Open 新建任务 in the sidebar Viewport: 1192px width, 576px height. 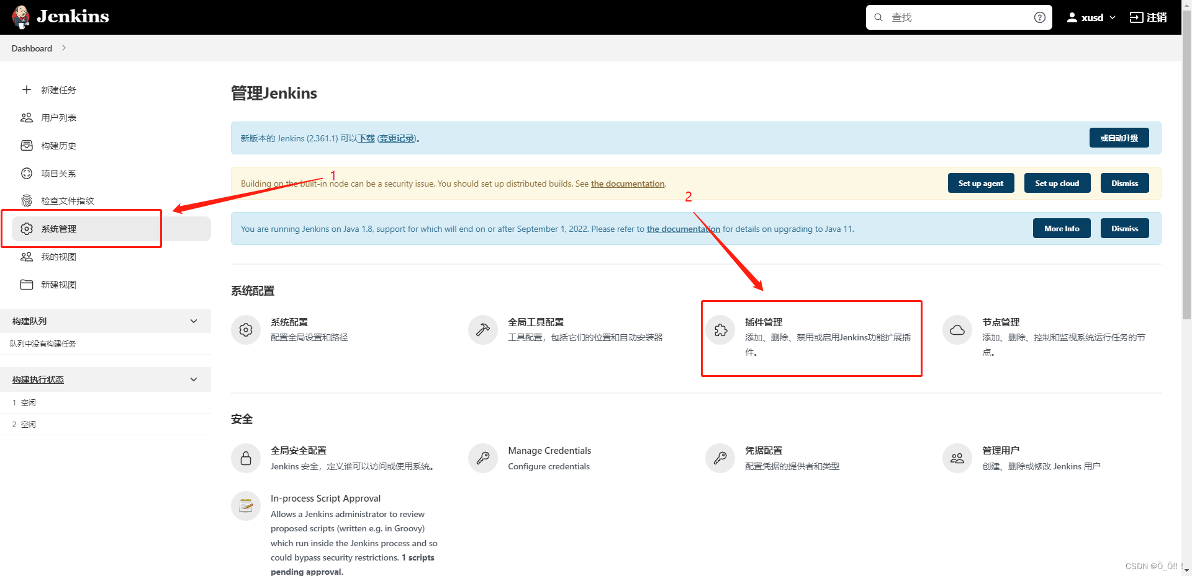point(58,90)
